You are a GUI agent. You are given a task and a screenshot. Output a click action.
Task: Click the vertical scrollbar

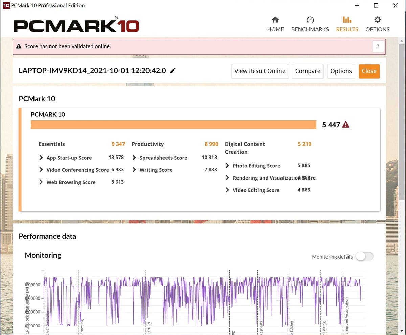(x=402, y=122)
